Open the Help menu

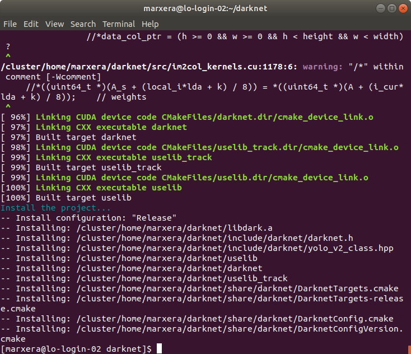[x=150, y=24]
